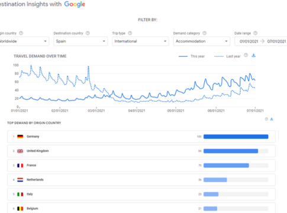287x213 pixels.
Task: Select the United Kingdom country row
Action: click(x=141, y=151)
